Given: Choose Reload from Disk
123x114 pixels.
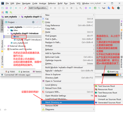Looking at the screenshot, I should [x=68, y=88].
